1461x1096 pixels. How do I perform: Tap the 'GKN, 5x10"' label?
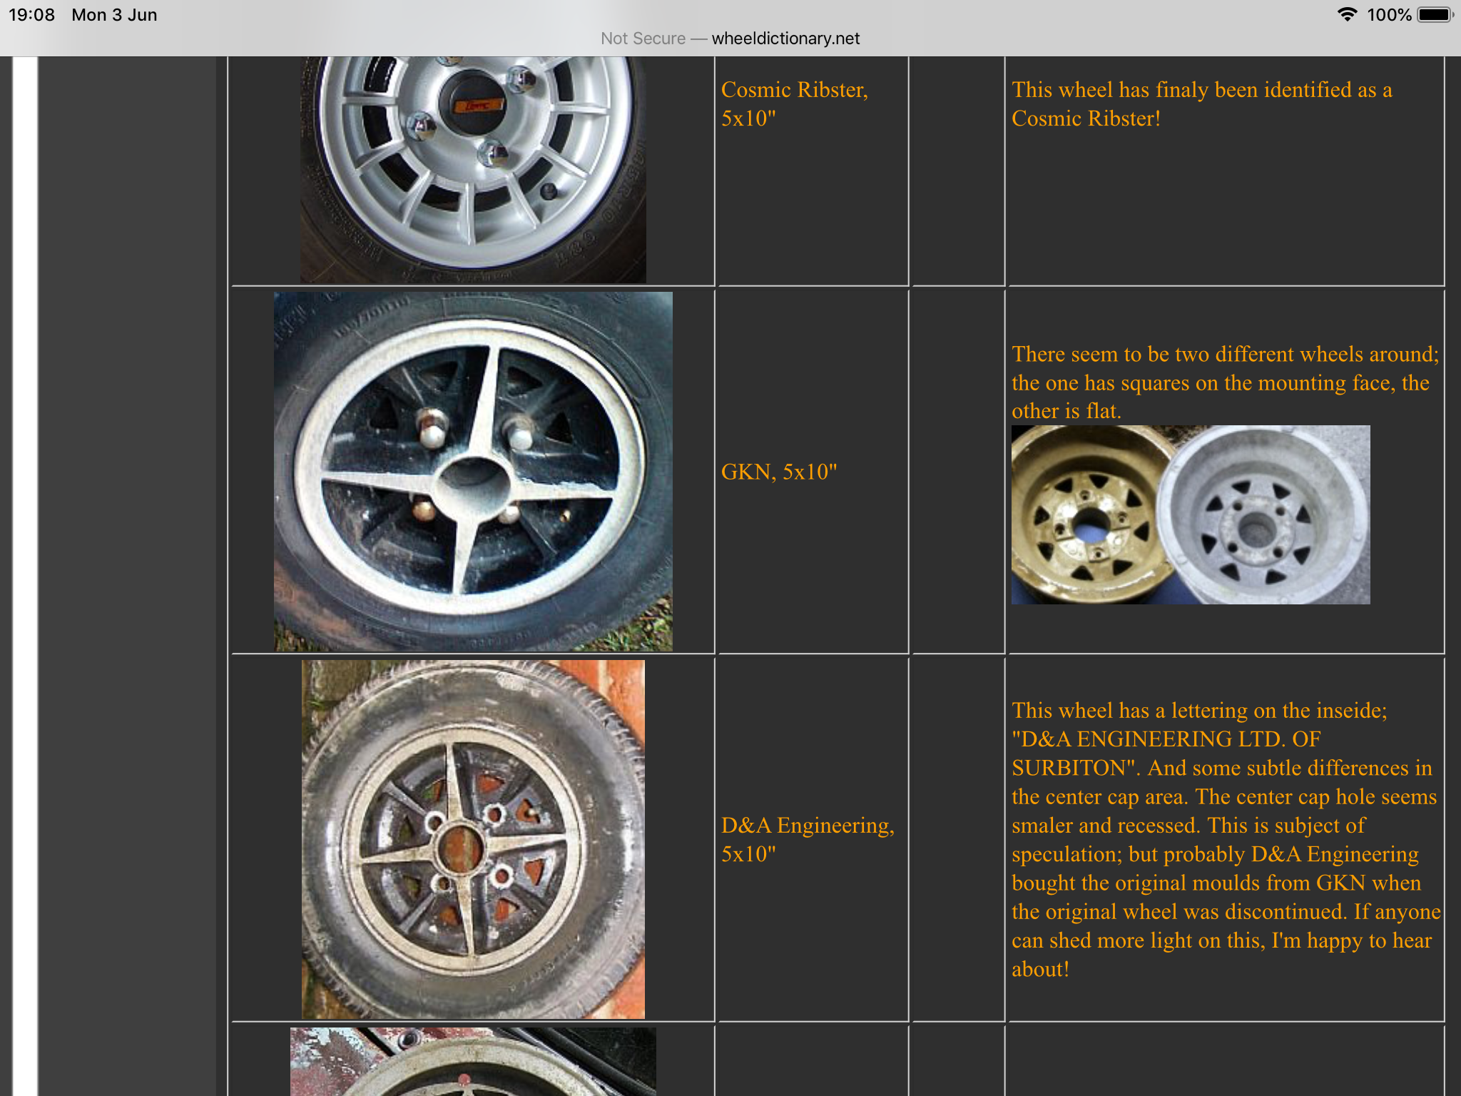pyautogui.click(x=779, y=472)
